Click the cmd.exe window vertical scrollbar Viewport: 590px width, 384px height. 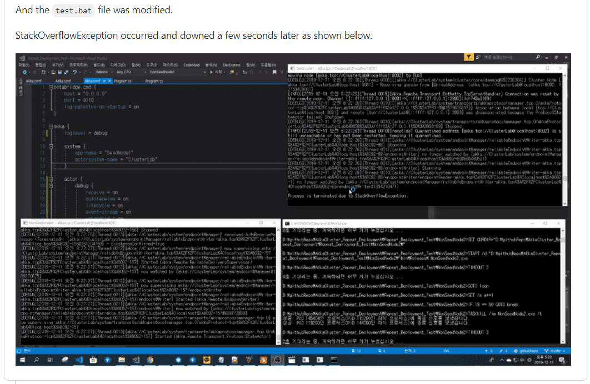[x=563, y=286]
